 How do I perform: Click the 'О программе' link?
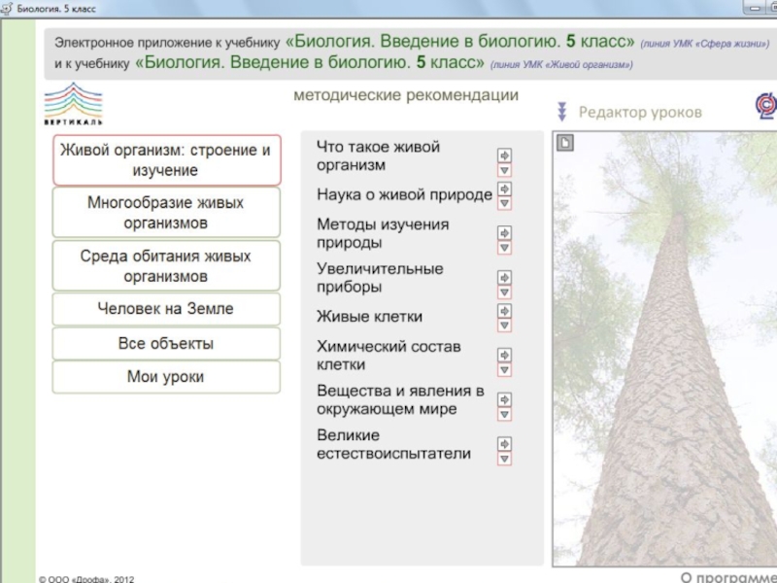pos(726,576)
